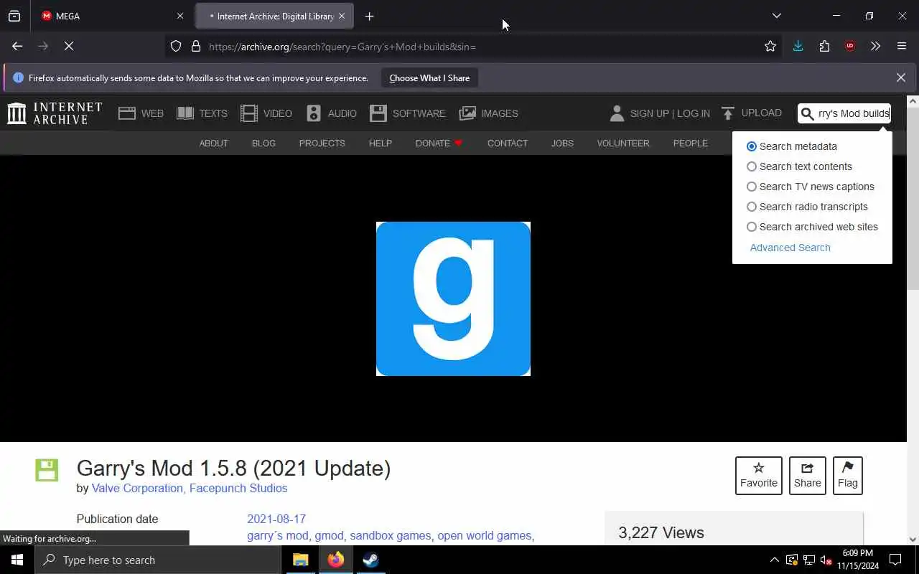Image resolution: width=919 pixels, height=574 pixels.
Task: Open the Firefox downloads panel
Action: pyautogui.click(x=798, y=47)
